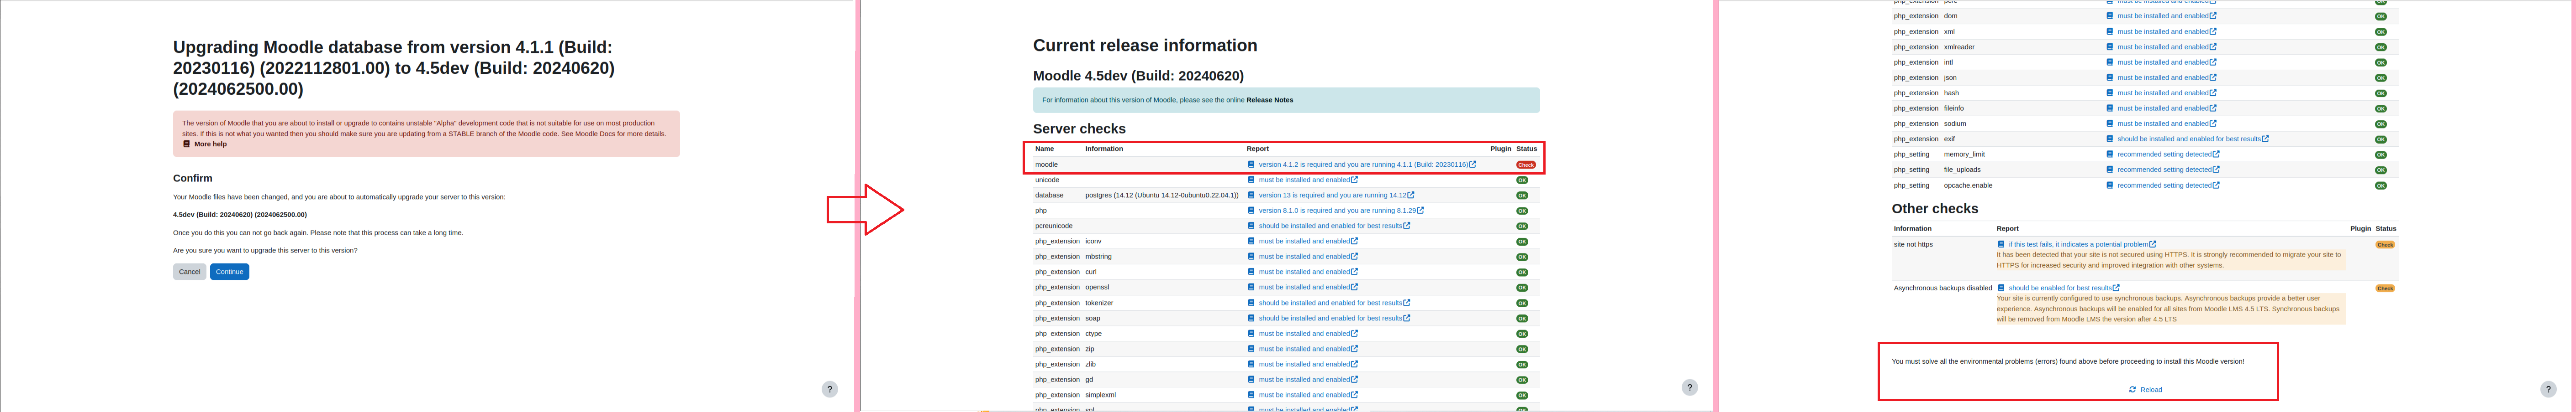The image size is (2576, 412).
Task: Open the More help link in alpha warning
Action: pos(210,144)
